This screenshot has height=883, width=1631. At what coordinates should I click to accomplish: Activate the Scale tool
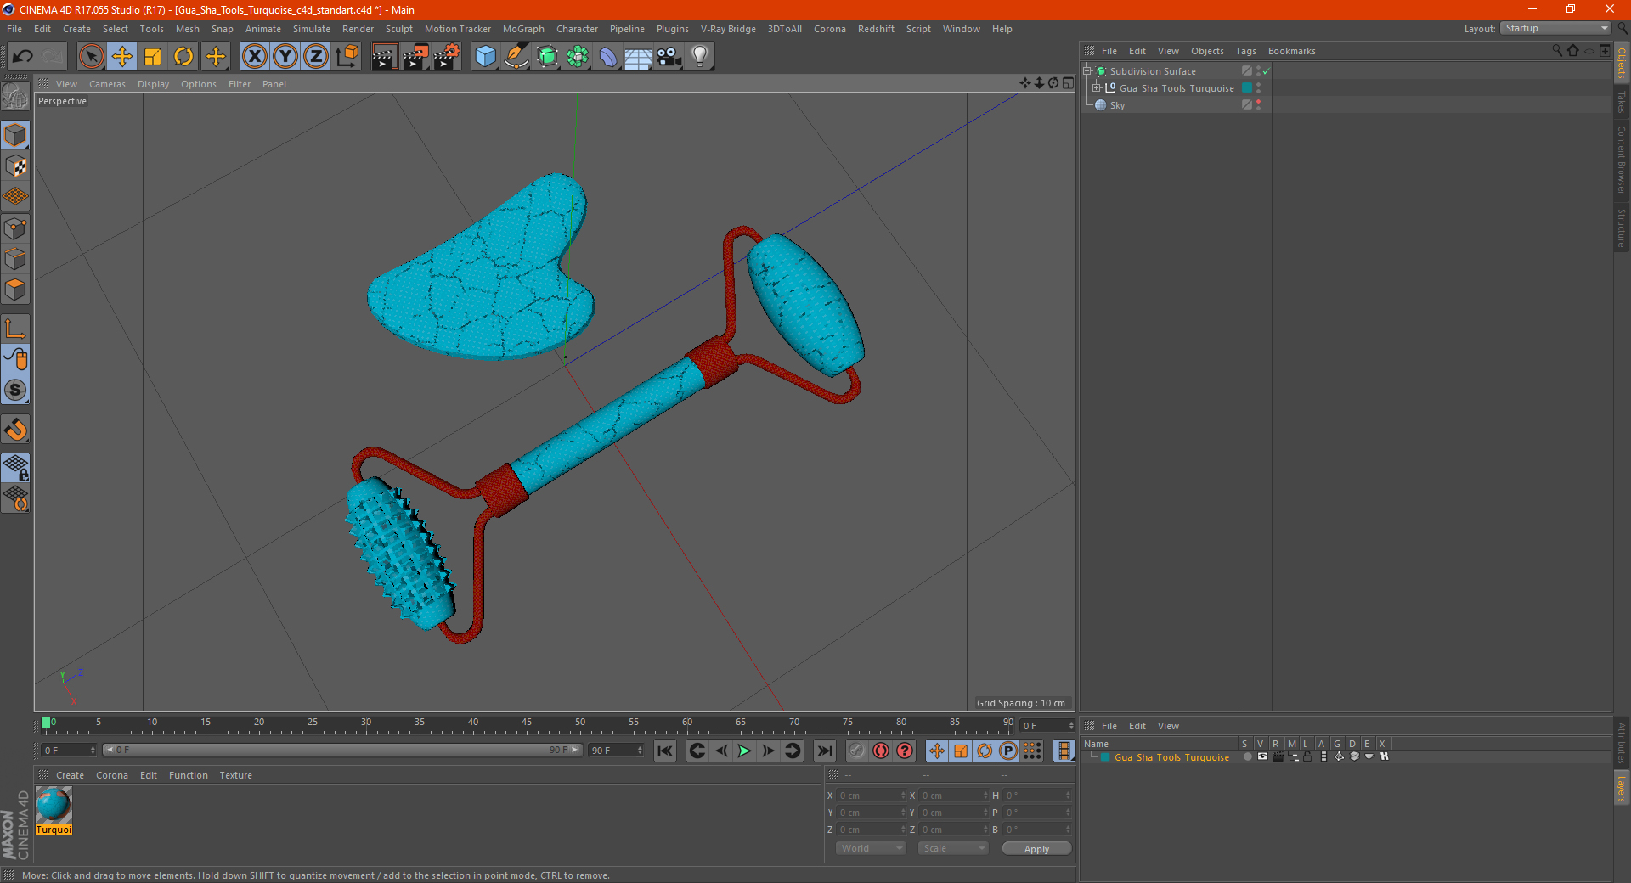click(153, 57)
